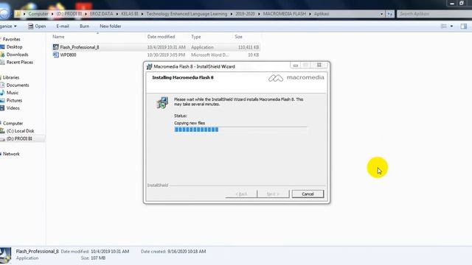Image resolution: width=472 pixels, height=265 pixels.
Task: Minimize the Explorer window
Action: (452, 4)
